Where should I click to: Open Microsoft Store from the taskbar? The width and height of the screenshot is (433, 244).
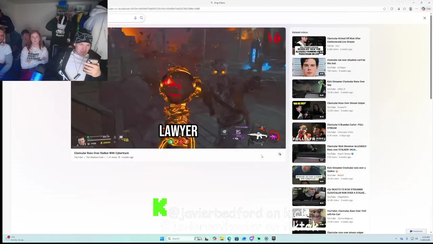237,239
